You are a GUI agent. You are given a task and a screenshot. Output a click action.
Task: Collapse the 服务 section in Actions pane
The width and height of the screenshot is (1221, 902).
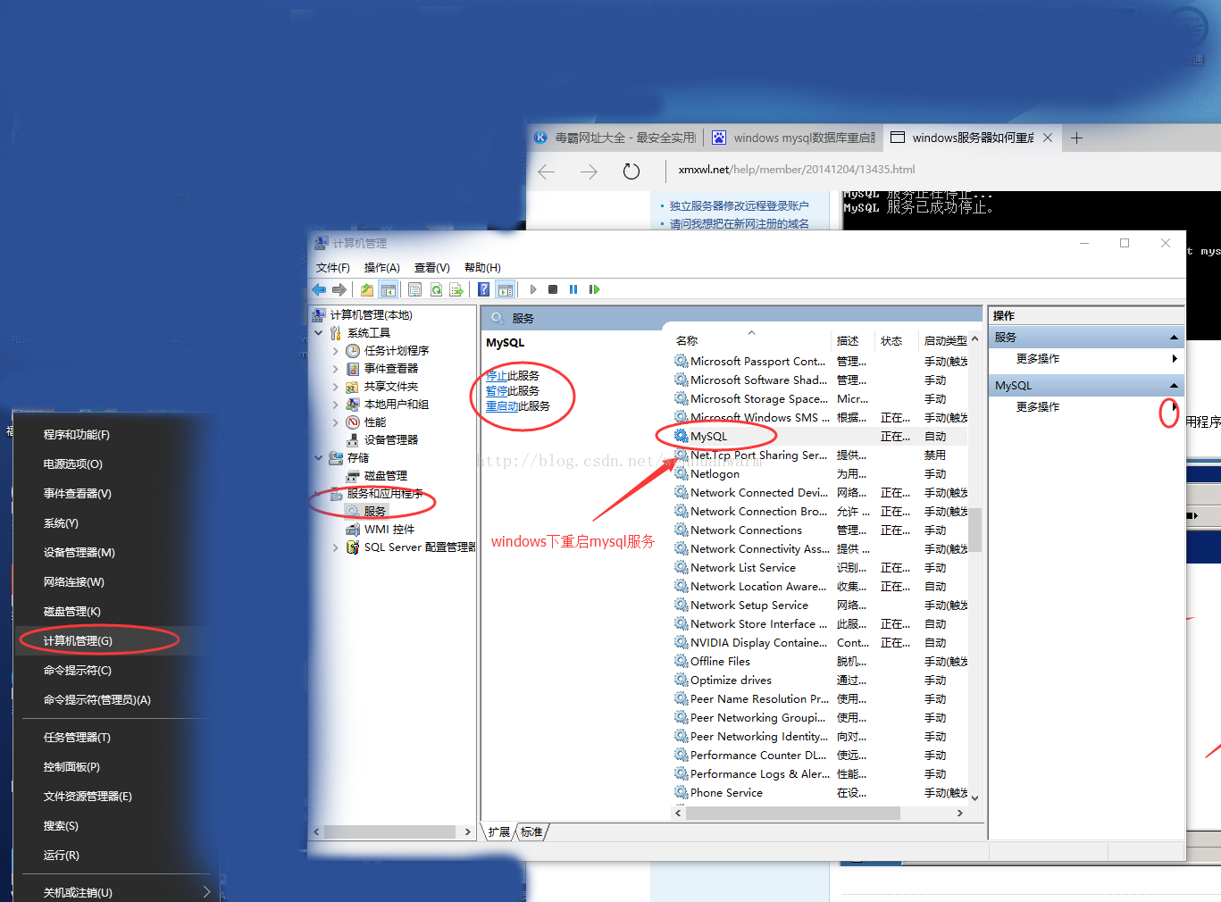pos(1174,338)
